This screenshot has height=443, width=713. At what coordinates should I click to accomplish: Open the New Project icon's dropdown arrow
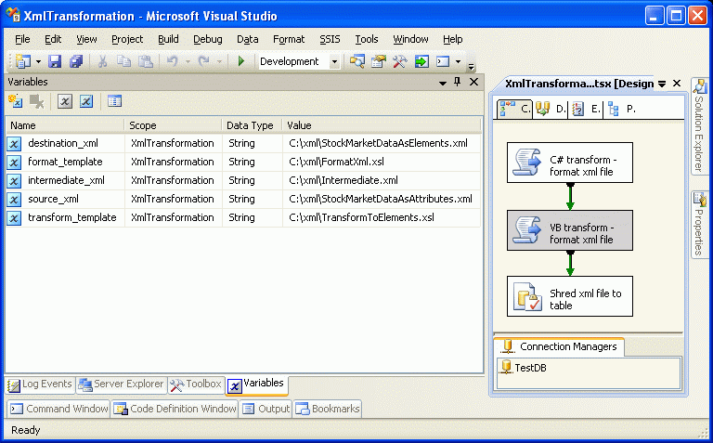pos(38,61)
